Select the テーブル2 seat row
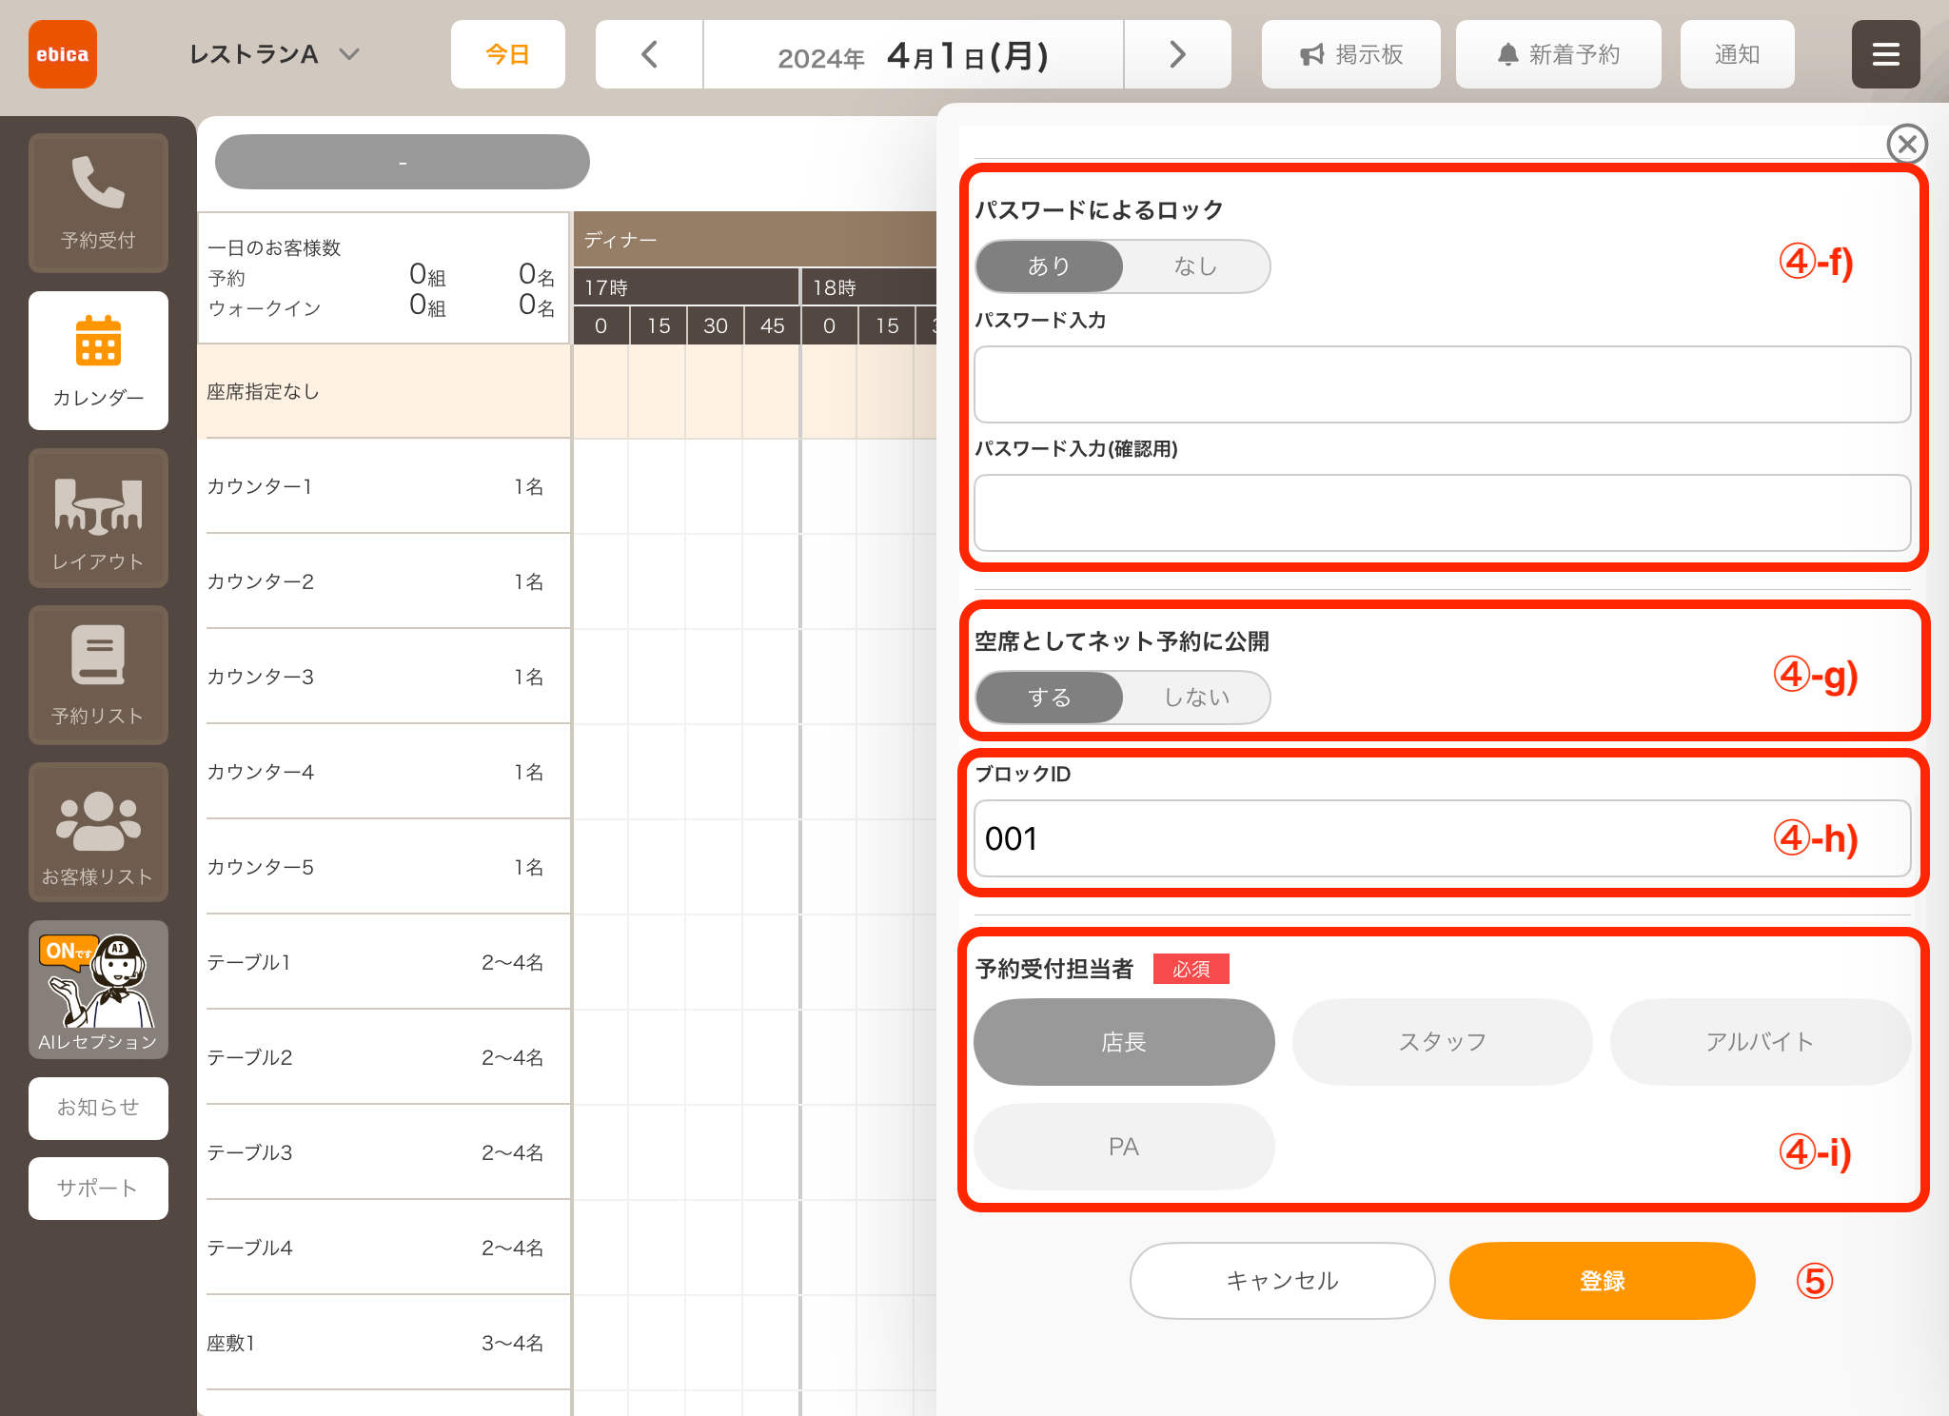This screenshot has width=1949, height=1416. [384, 1057]
